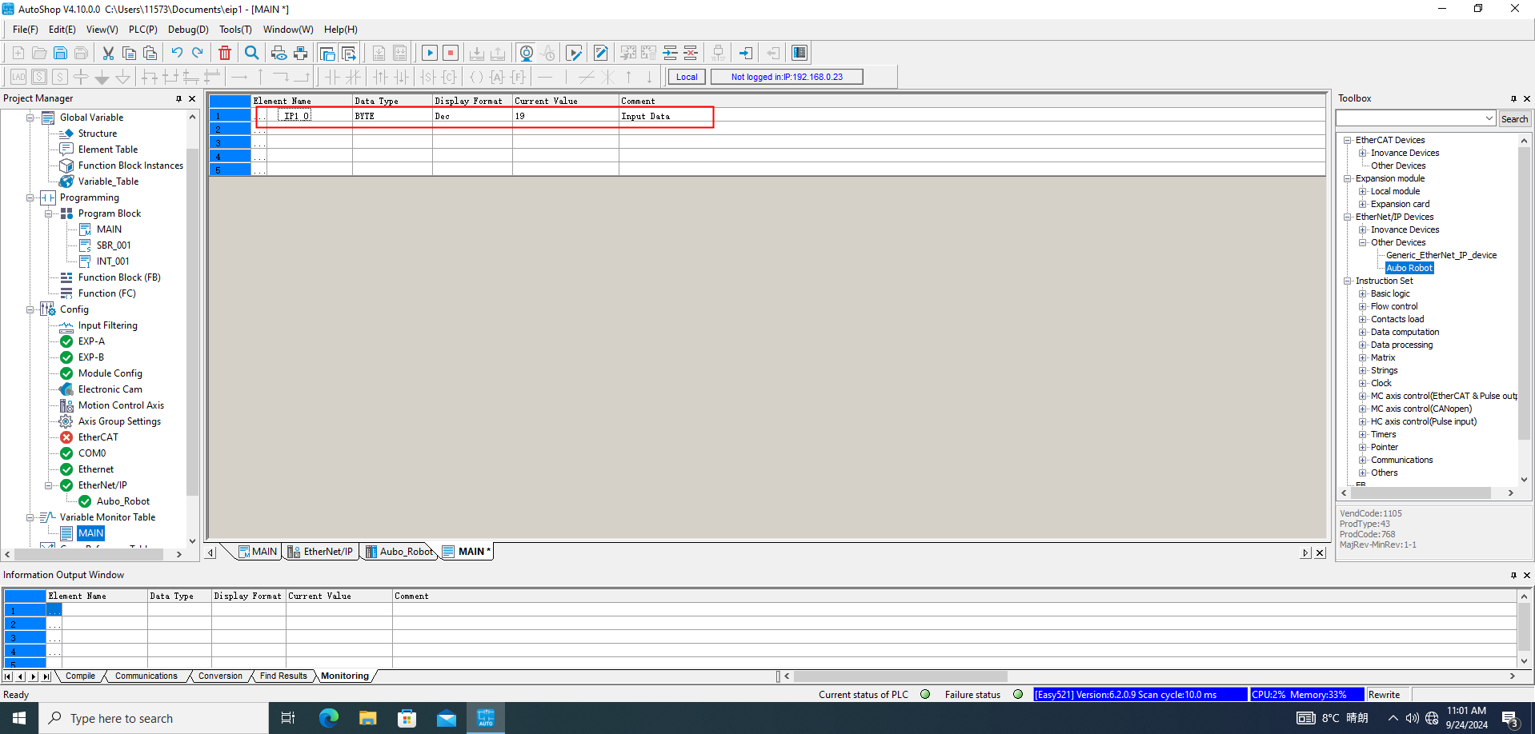Click the blue login arrow icon
The image size is (1535, 734).
[745, 53]
